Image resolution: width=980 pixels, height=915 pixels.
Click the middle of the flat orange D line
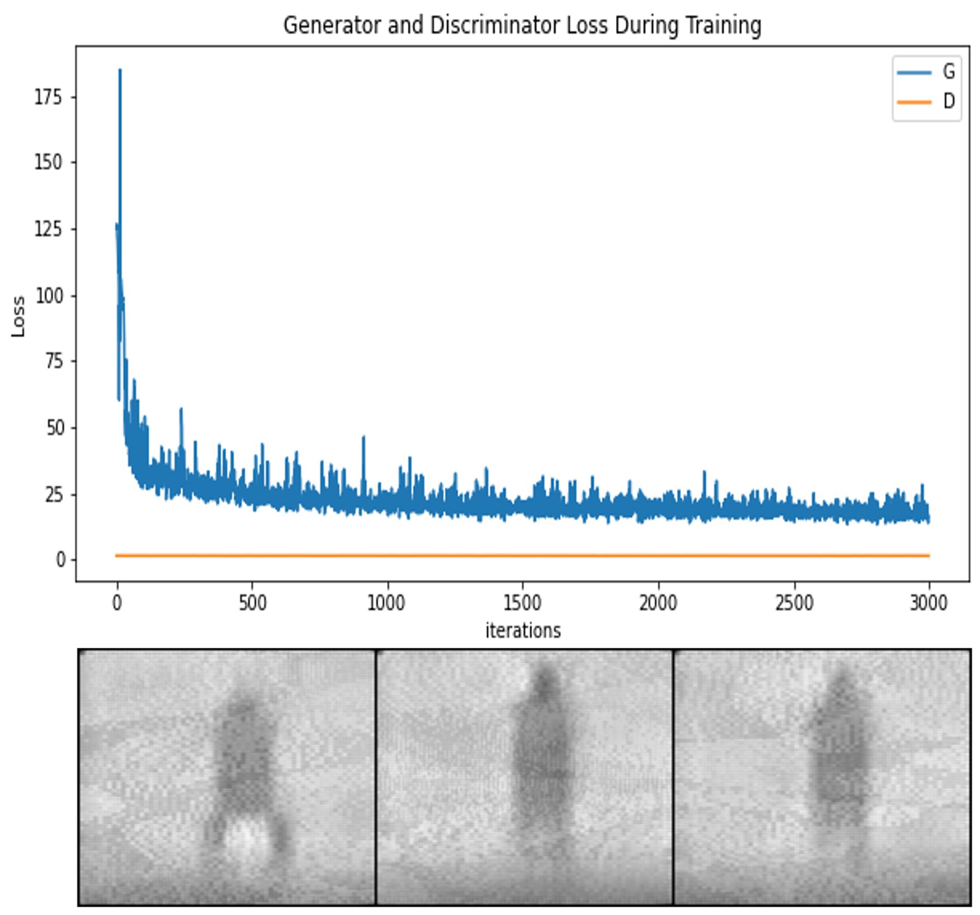pyautogui.click(x=522, y=555)
